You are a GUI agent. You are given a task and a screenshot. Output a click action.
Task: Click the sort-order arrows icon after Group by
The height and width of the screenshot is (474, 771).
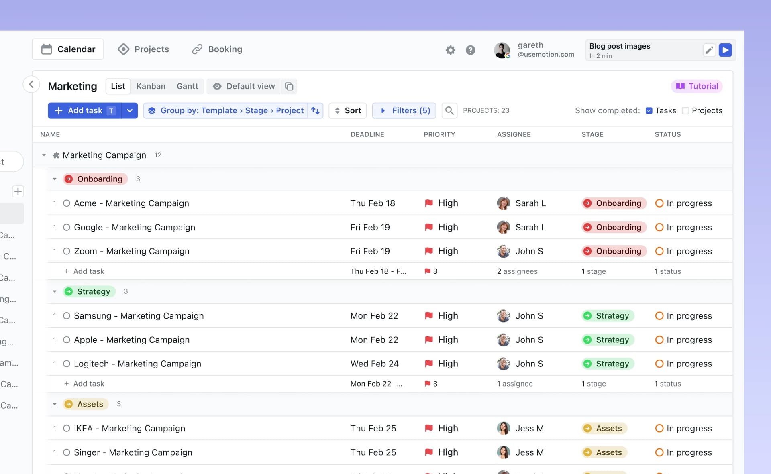coord(316,110)
